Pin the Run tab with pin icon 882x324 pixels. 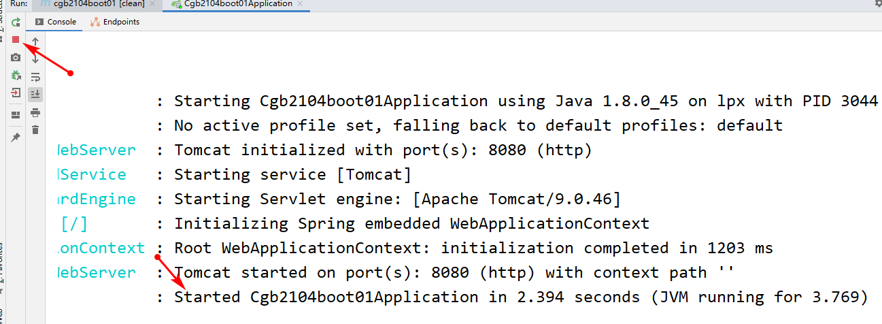pyautogui.click(x=16, y=137)
